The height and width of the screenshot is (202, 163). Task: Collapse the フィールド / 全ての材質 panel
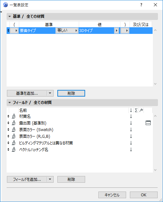tap(9, 103)
